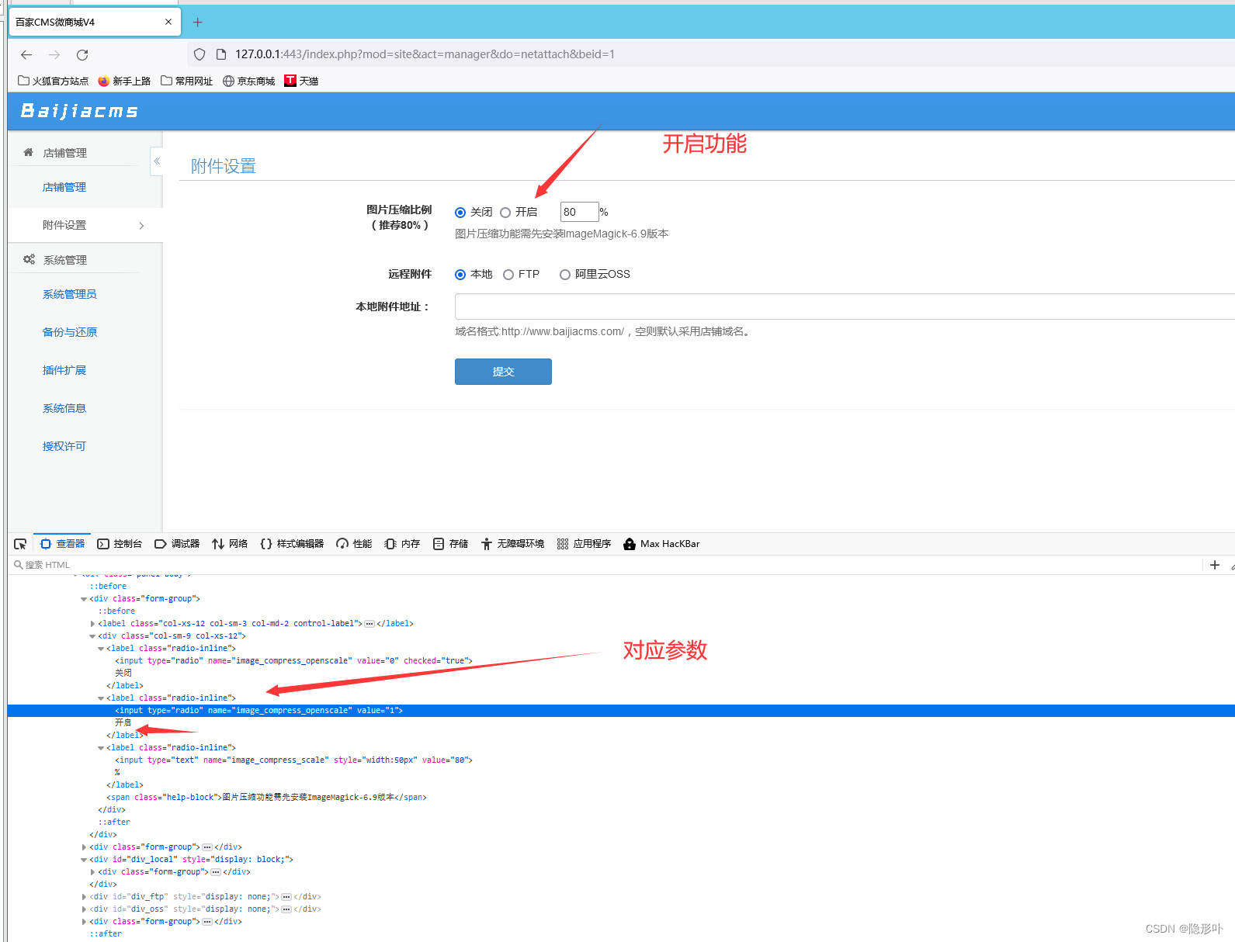Select 关闭 for image compression
The width and height of the screenshot is (1235, 942).
coord(460,213)
